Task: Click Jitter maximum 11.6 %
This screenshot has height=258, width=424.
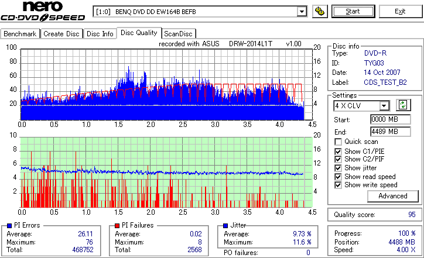Action: click(302, 242)
